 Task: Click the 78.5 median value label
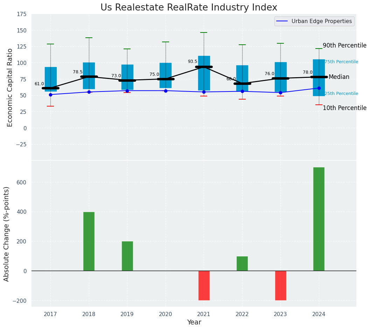[x=78, y=72]
